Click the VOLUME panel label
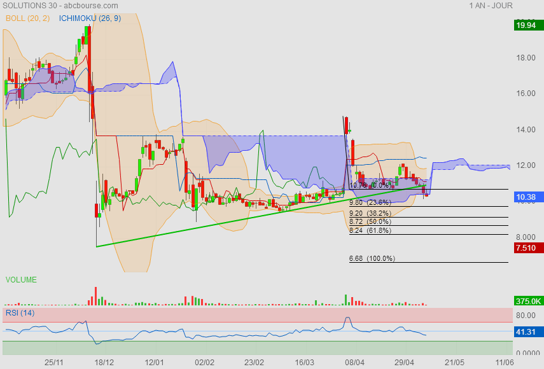The height and width of the screenshot is (369, 544). tap(21, 280)
